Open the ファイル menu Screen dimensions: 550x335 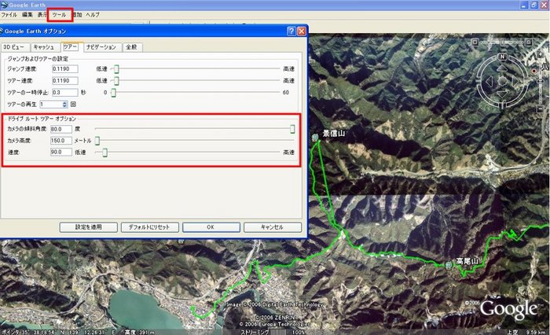(x=9, y=15)
